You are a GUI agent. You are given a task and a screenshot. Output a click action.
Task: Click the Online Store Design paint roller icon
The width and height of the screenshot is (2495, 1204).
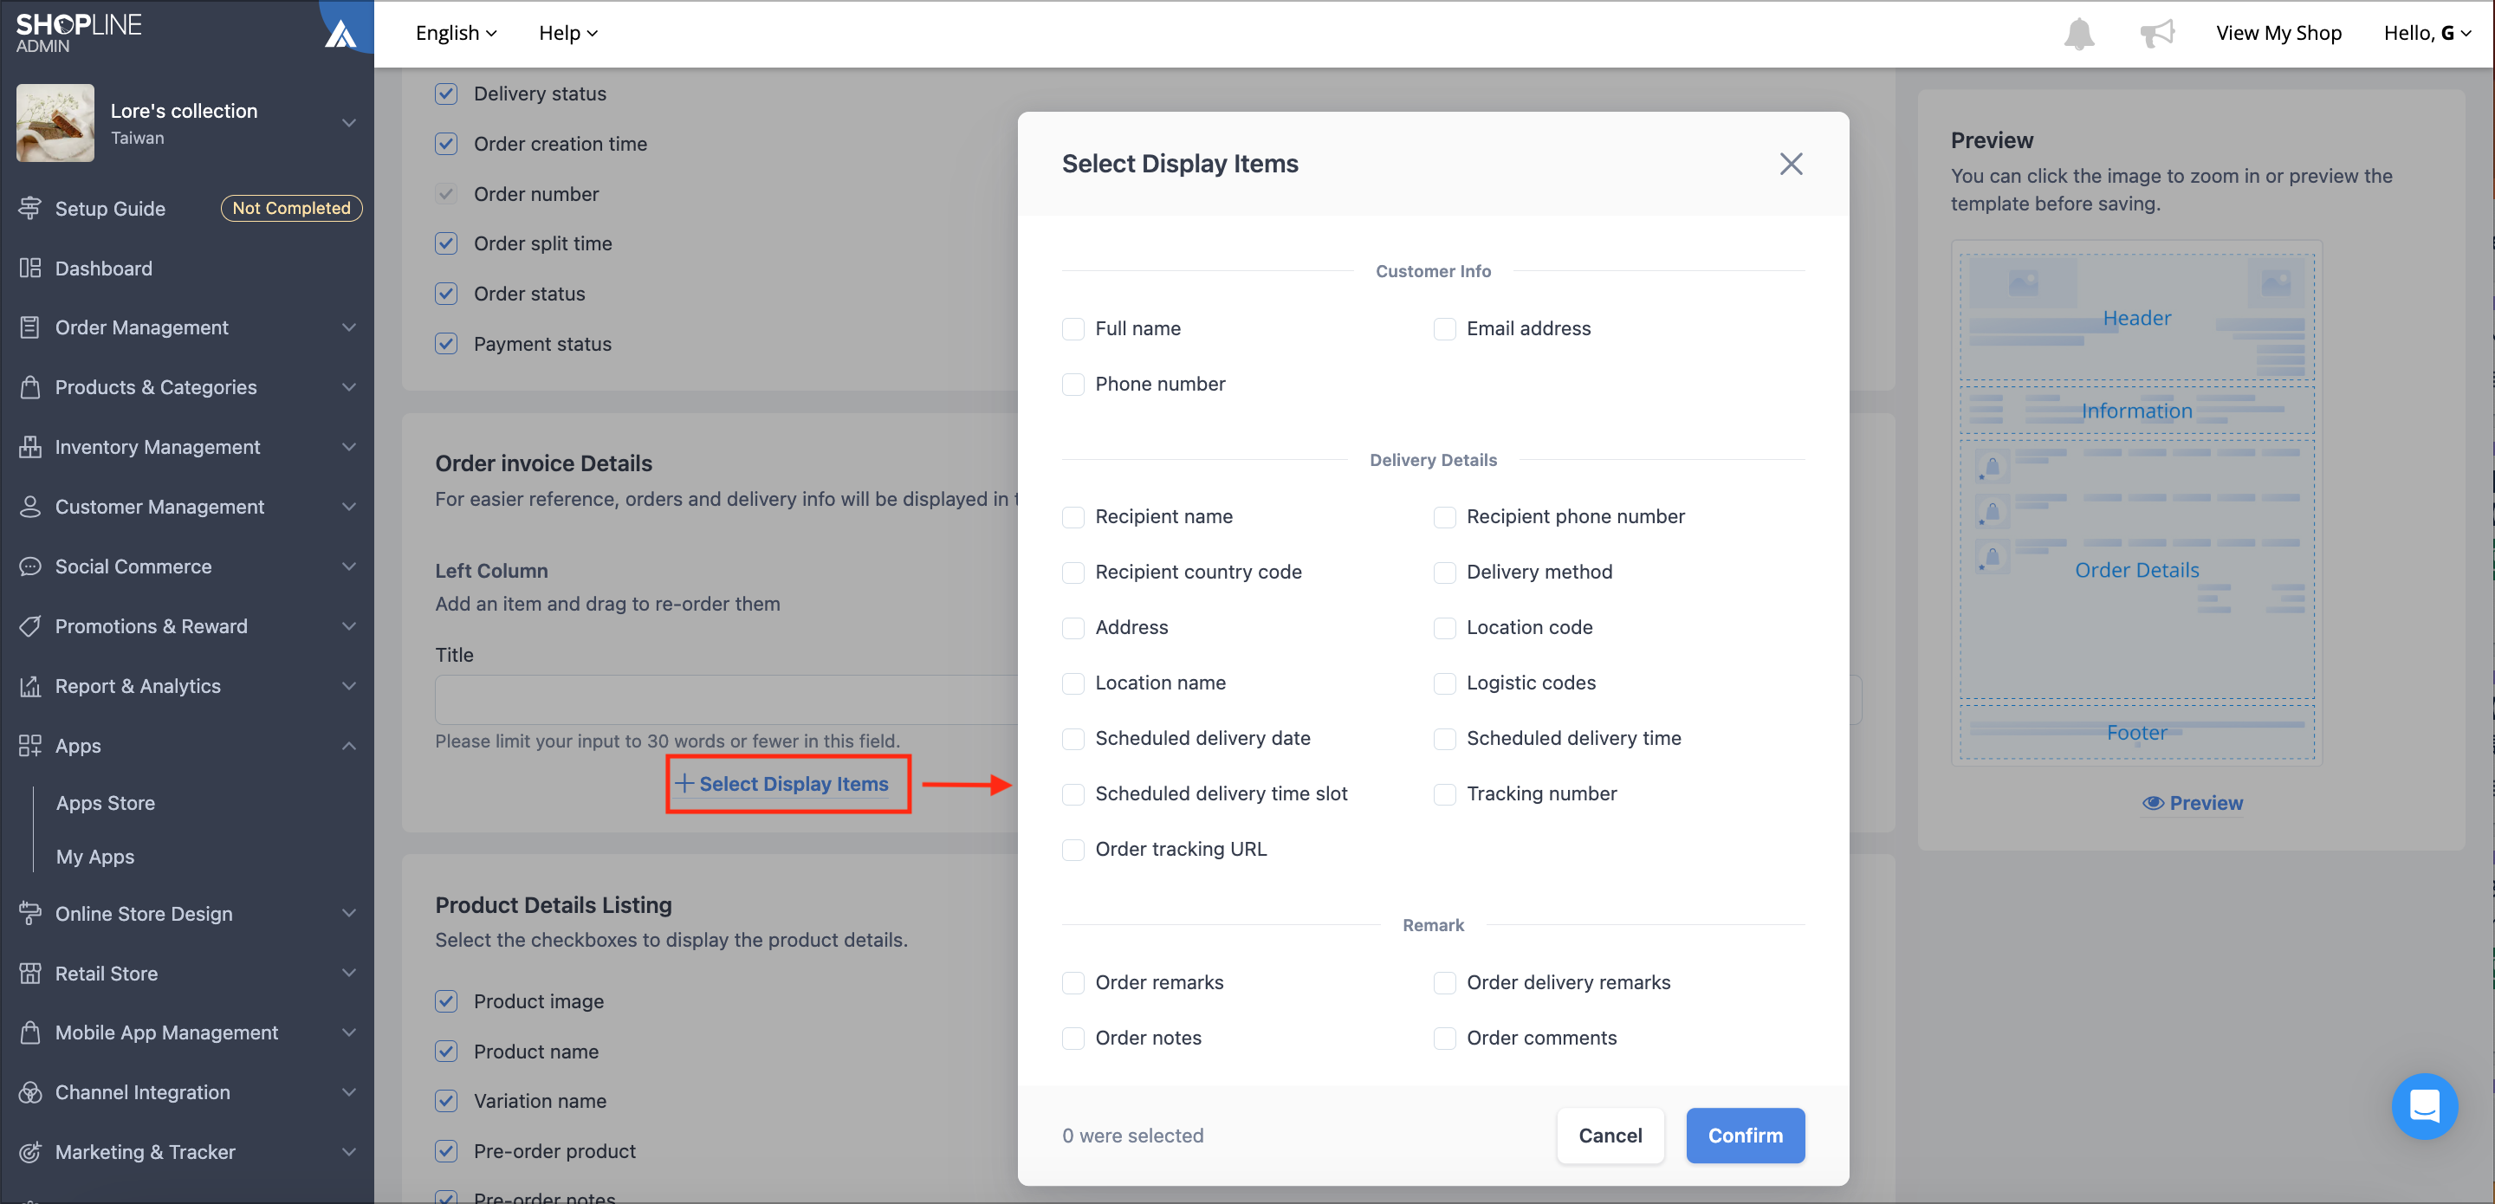tap(30, 914)
